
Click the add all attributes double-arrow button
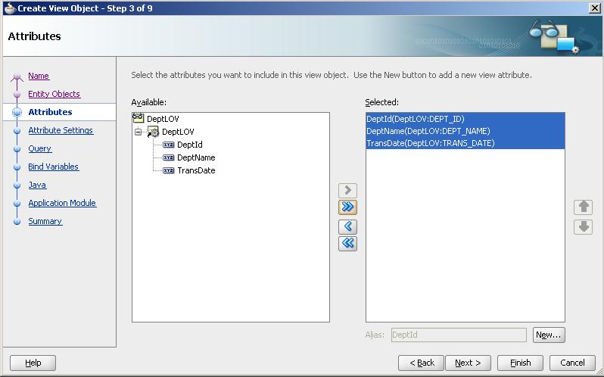click(347, 207)
